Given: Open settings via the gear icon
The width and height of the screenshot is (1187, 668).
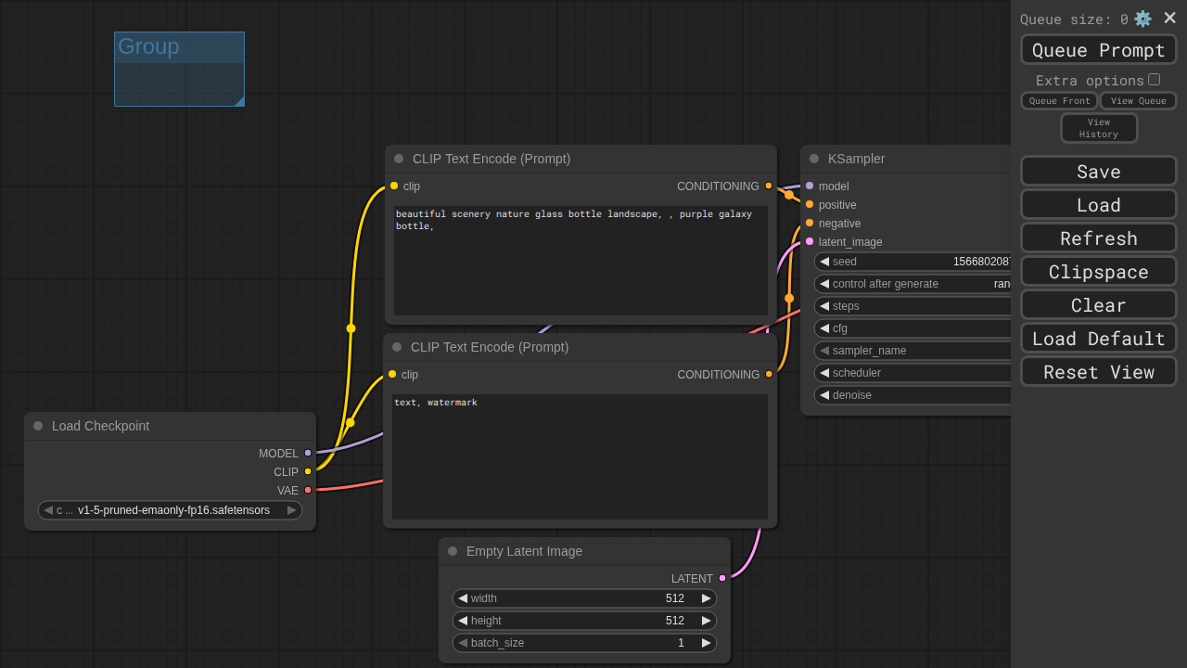Looking at the screenshot, I should [1142, 19].
